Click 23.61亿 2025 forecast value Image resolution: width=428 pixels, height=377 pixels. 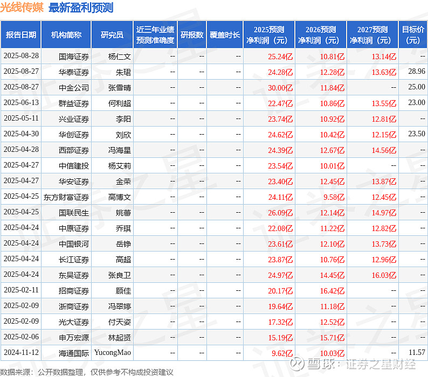coord(280,244)
